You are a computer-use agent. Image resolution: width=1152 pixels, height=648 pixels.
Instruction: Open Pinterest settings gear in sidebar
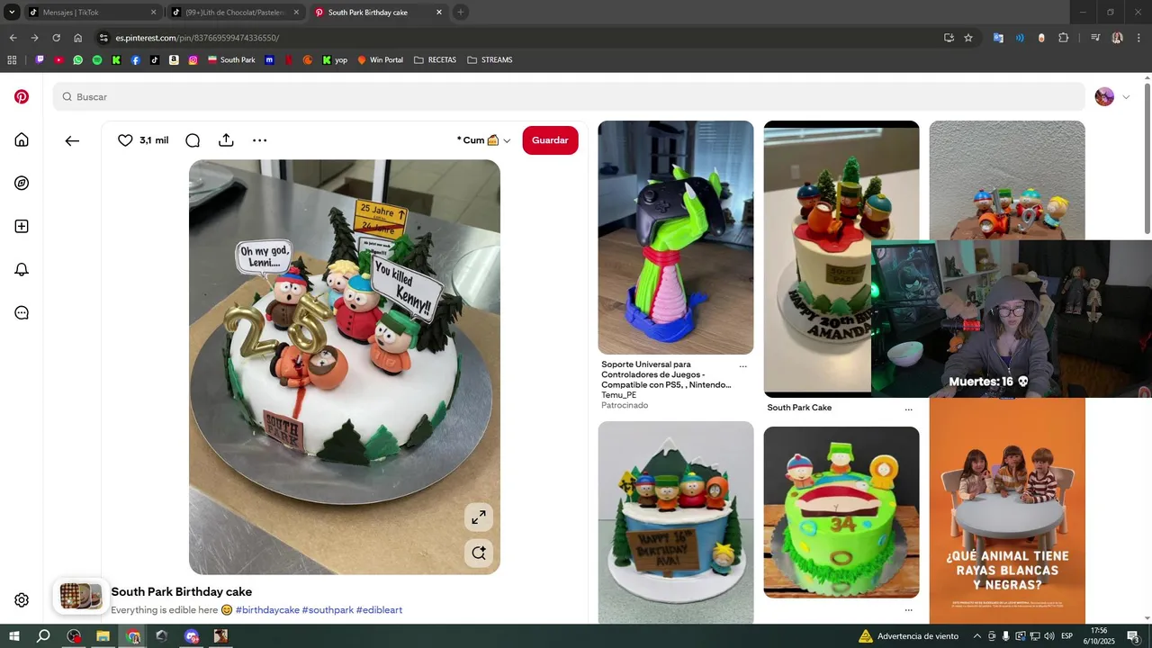[x=22, y=600]
